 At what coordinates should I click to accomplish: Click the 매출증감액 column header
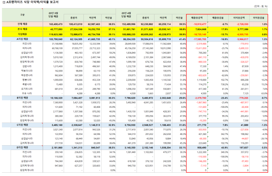pos(197,18)
